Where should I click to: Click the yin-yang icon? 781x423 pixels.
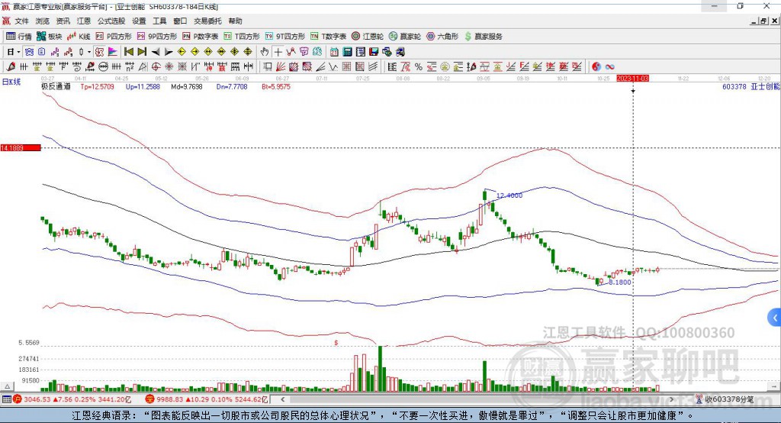[x=596, y=67]
